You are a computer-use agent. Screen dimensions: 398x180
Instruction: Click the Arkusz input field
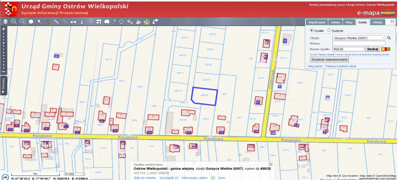[359, 43]
